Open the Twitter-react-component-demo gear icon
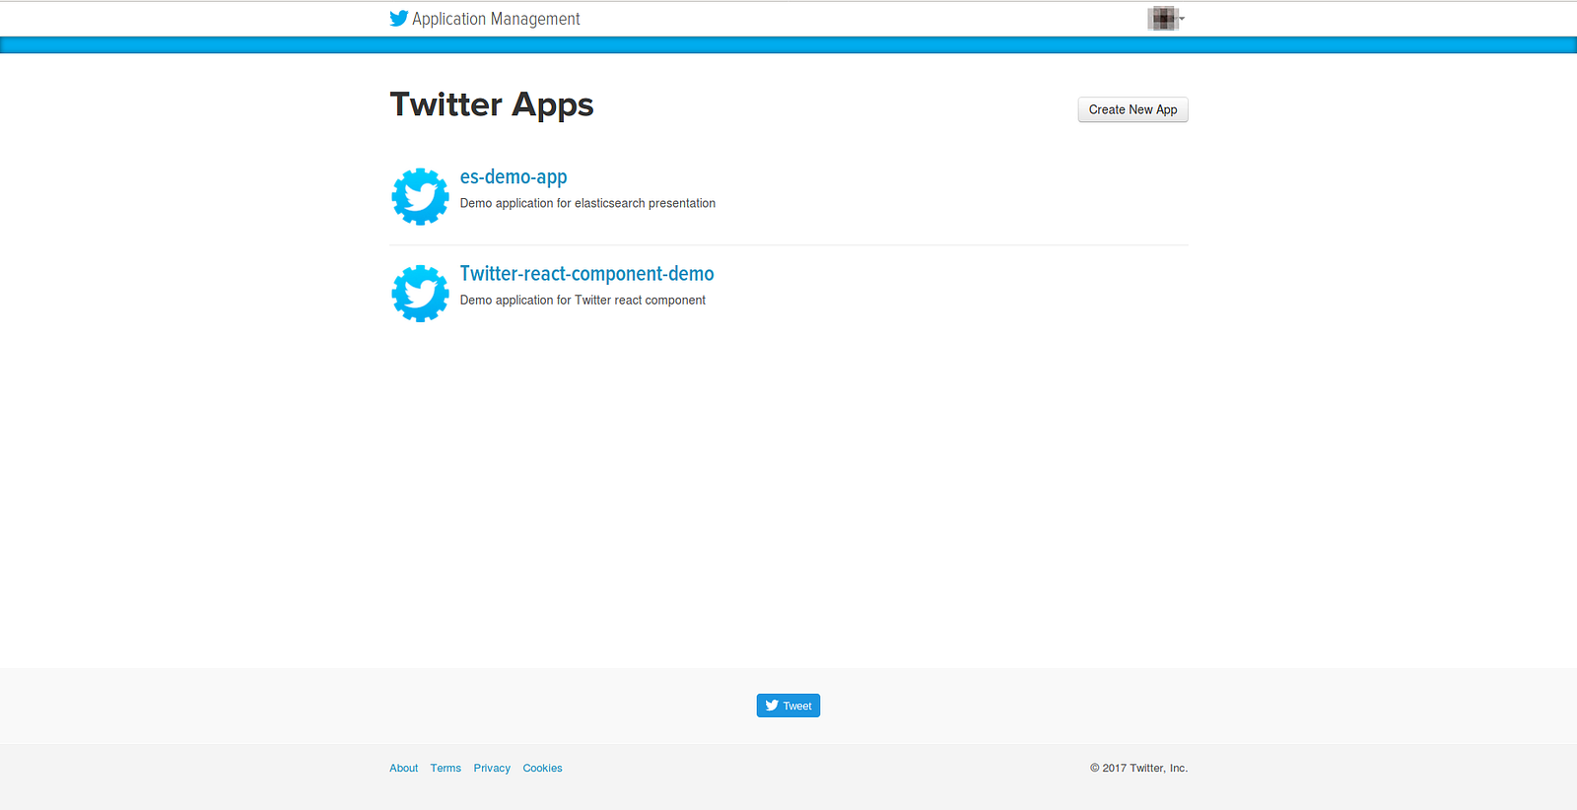 [420, 293]
